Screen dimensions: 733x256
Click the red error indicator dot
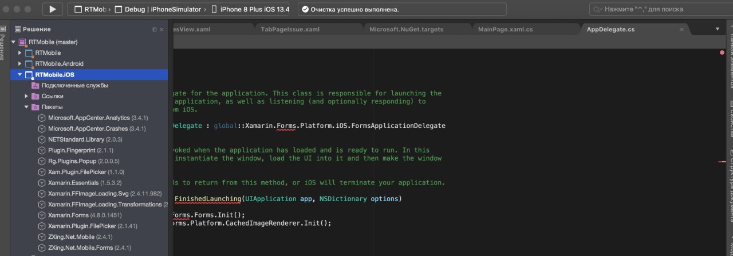(x=722, y=53)
